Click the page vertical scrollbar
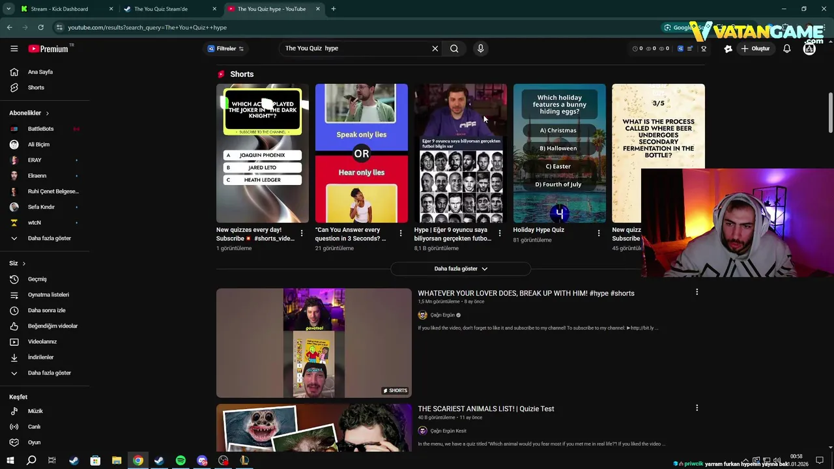This screenshot has height=469, width=834. [x=830, y=114]
